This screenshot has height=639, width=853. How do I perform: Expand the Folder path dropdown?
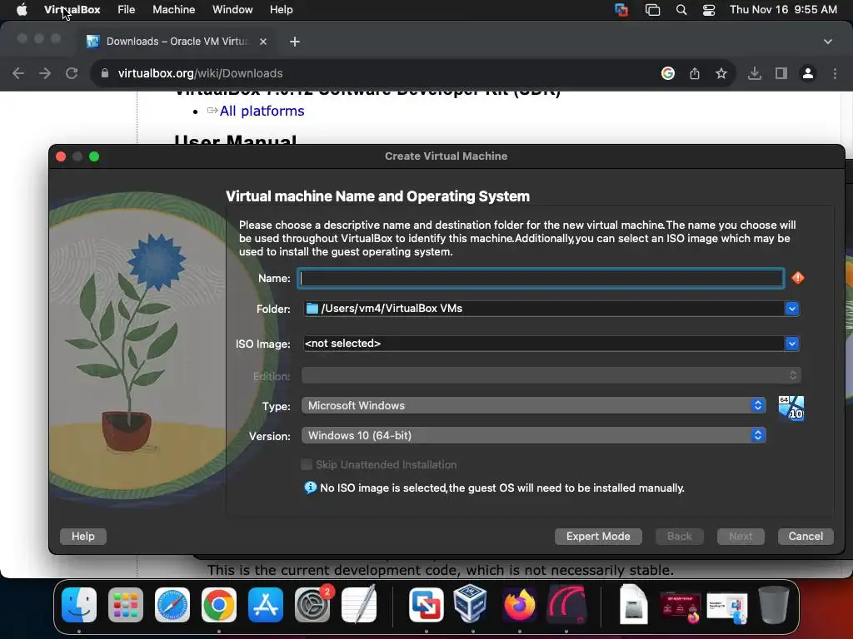(791, 309)
